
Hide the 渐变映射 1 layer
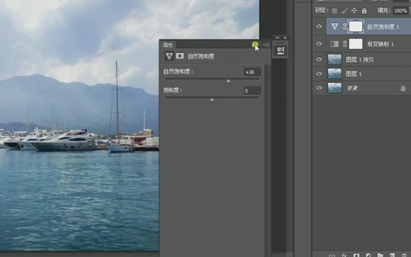[x=319, y=44]
